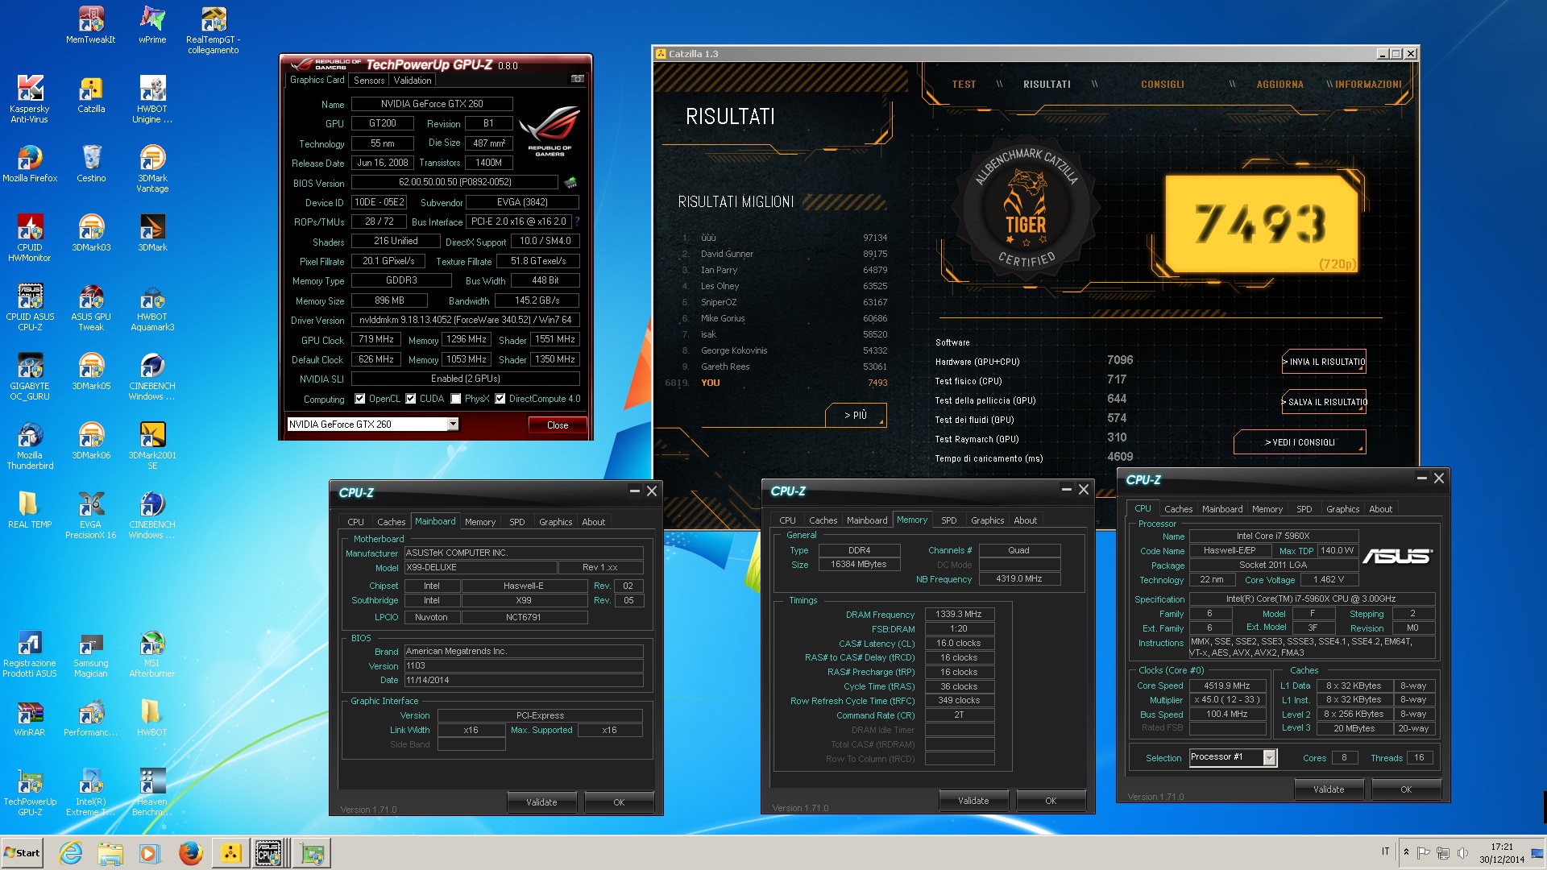Open Processor #1 selection dropdown

coord(1270,757)
